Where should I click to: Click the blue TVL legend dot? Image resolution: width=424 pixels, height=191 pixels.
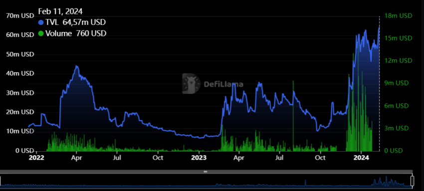tap(41, 22)
